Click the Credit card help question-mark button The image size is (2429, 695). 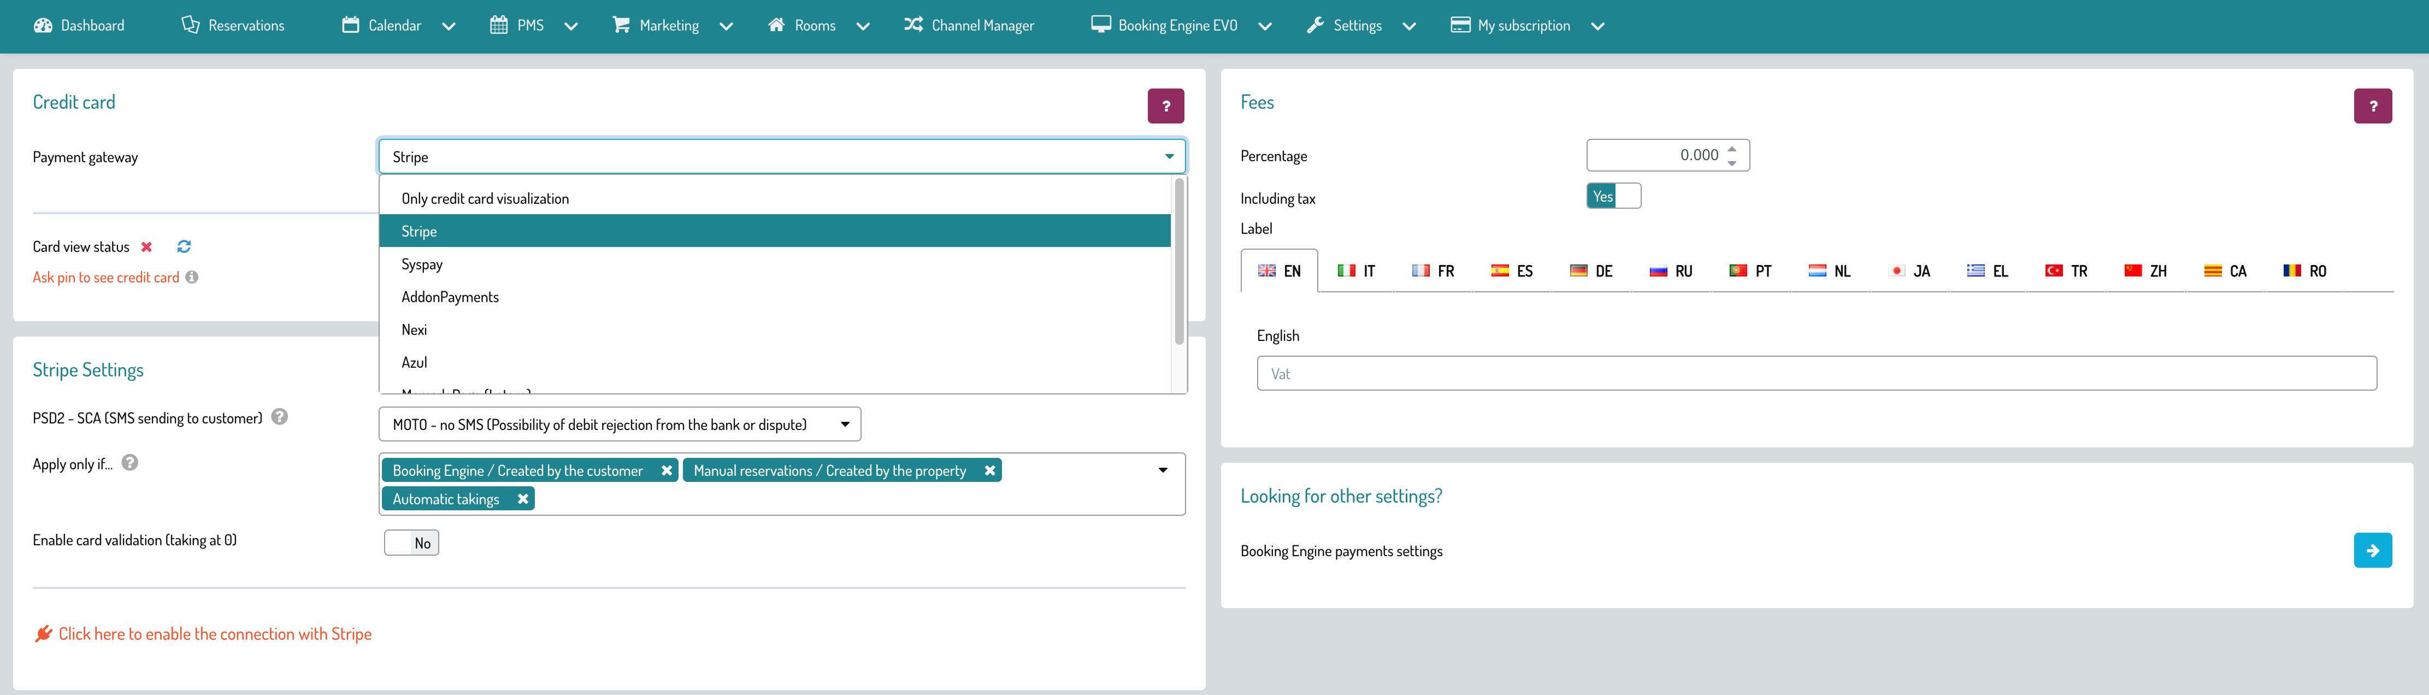tap(1165, 105)
